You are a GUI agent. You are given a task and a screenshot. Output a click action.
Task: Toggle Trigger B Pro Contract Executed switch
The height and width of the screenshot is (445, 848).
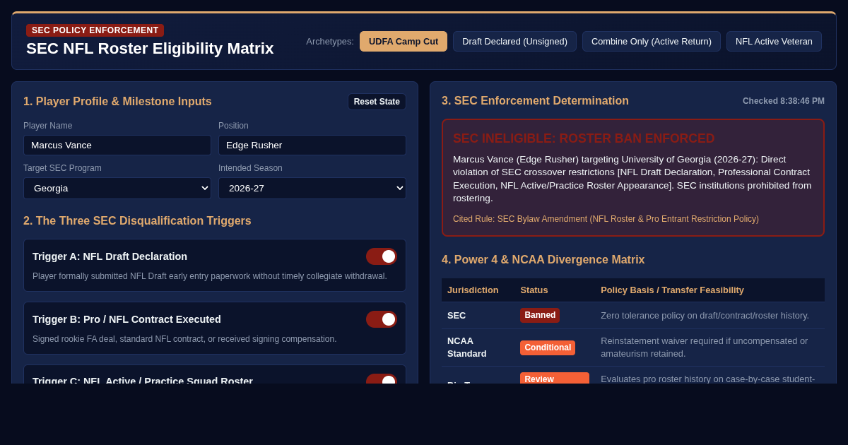(382, 319)
